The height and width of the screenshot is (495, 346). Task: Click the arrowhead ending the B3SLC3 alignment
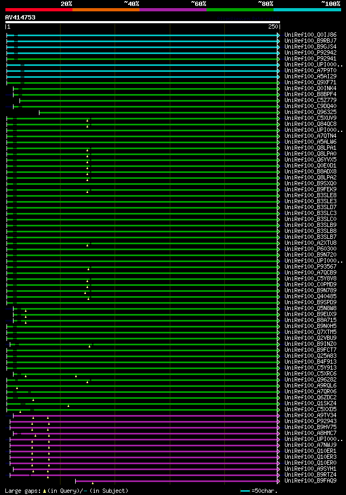click(278, 213)
